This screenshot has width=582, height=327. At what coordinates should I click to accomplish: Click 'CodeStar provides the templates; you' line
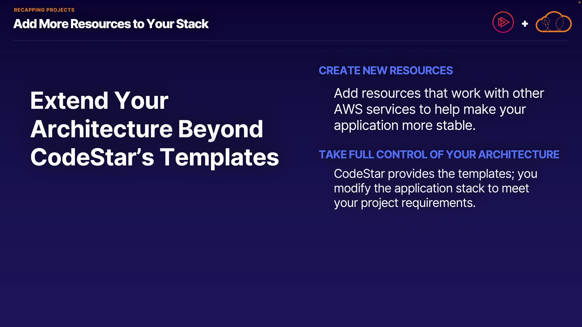tap(435, 174)
